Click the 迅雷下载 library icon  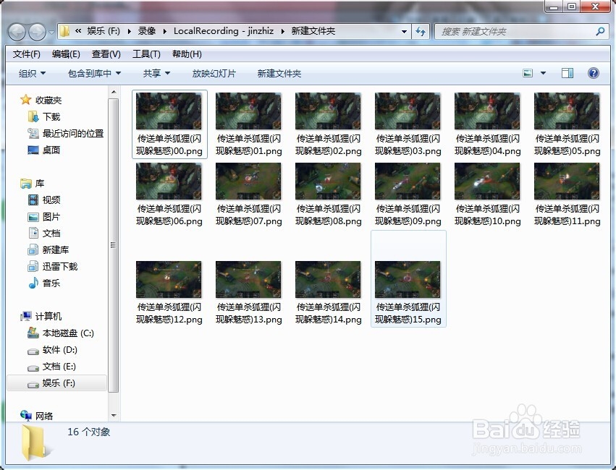click(x=33, y=266)
